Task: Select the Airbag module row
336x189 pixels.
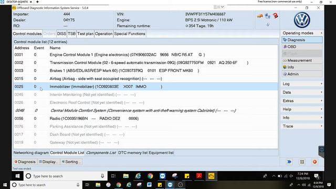Action: [x=146, y=79]
